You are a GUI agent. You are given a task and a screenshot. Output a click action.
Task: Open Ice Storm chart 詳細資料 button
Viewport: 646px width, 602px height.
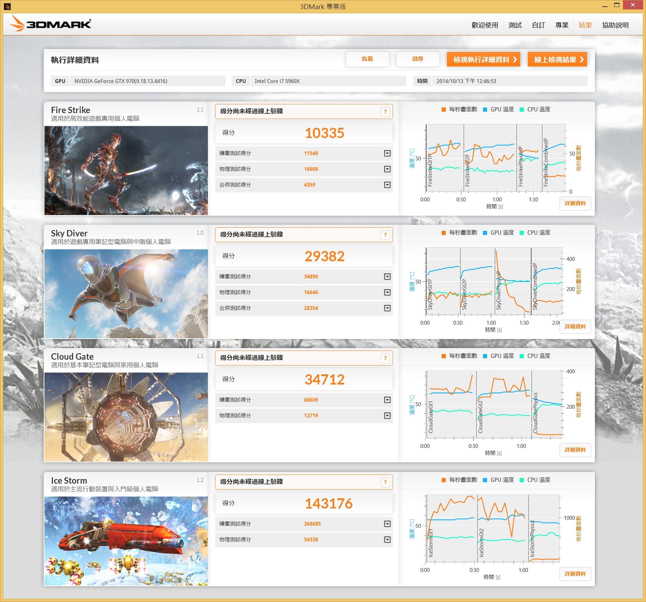click(x=575, y=574)
